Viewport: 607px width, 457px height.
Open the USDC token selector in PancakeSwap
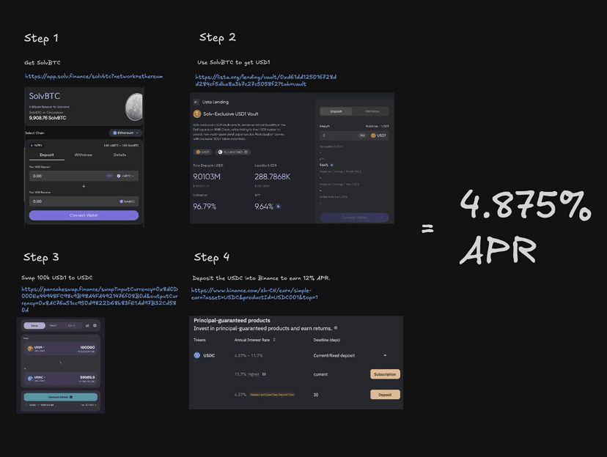click(36, 378)
